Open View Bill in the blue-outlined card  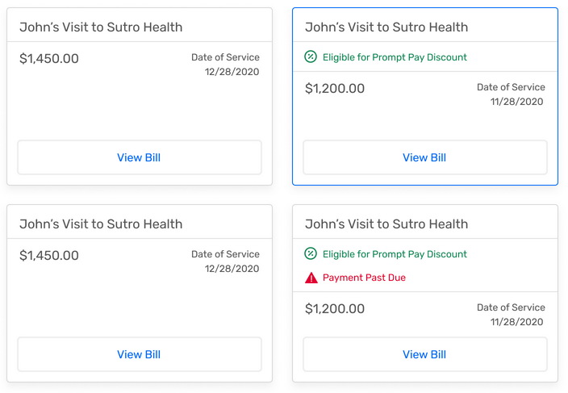(x=424, y=157)
